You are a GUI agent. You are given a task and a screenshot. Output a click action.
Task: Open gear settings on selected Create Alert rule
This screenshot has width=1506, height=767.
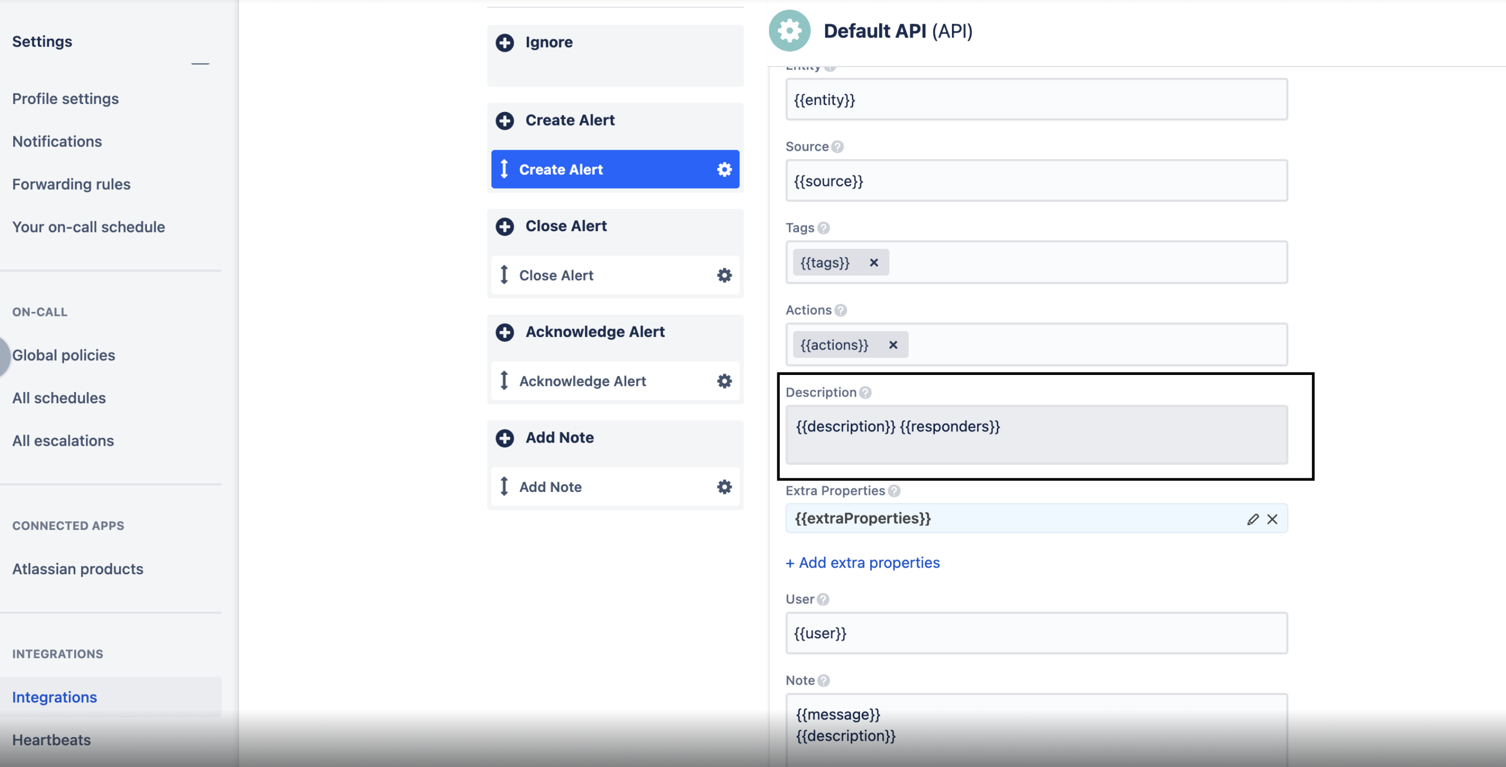click(x=724, y=170)
